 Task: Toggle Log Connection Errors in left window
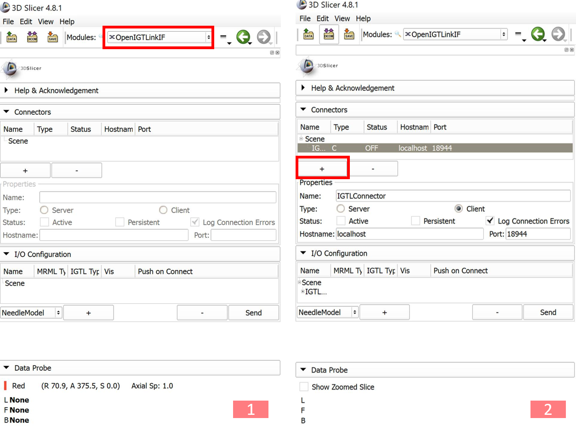tap(195, 222)
